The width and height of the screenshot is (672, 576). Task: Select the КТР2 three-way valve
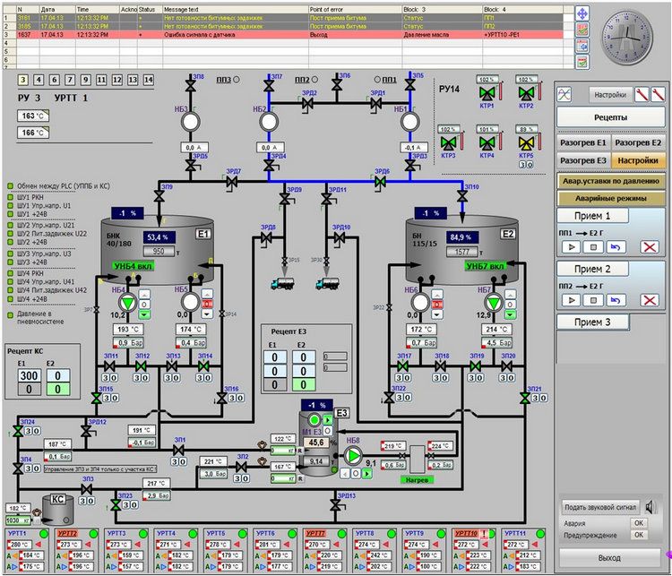click(x=526, y=93)
